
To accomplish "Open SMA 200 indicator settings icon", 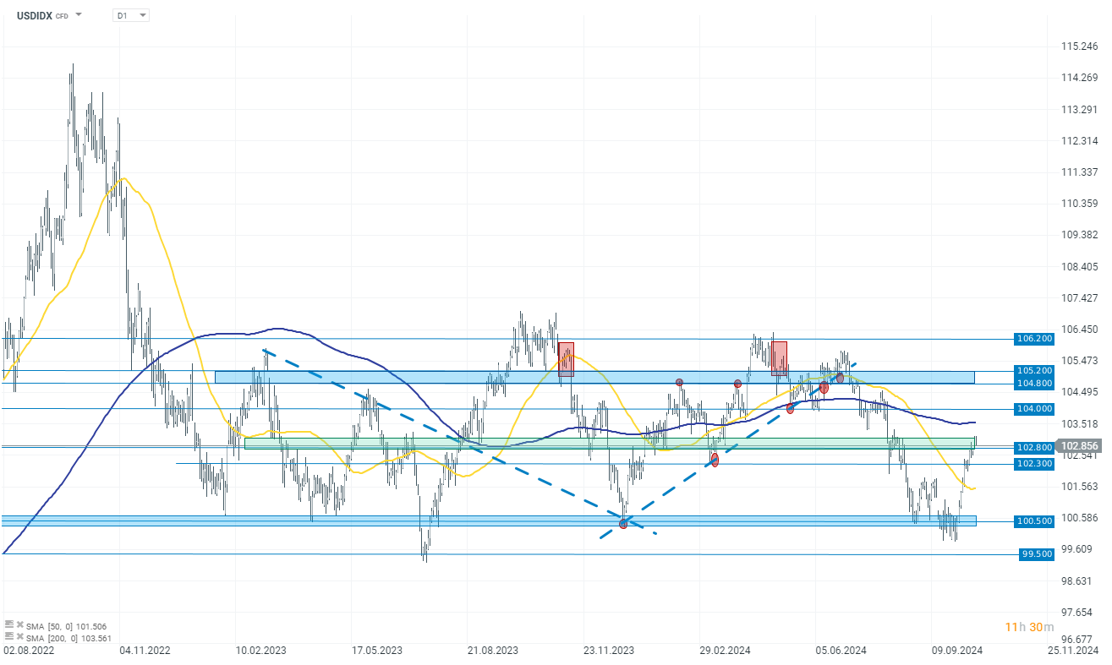I will [8, 636].
